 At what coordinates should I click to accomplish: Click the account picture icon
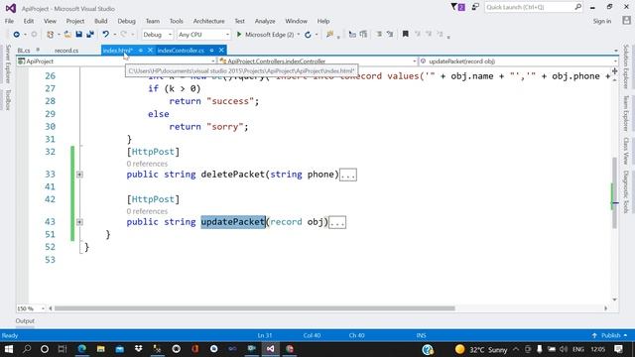click(626, 21)
